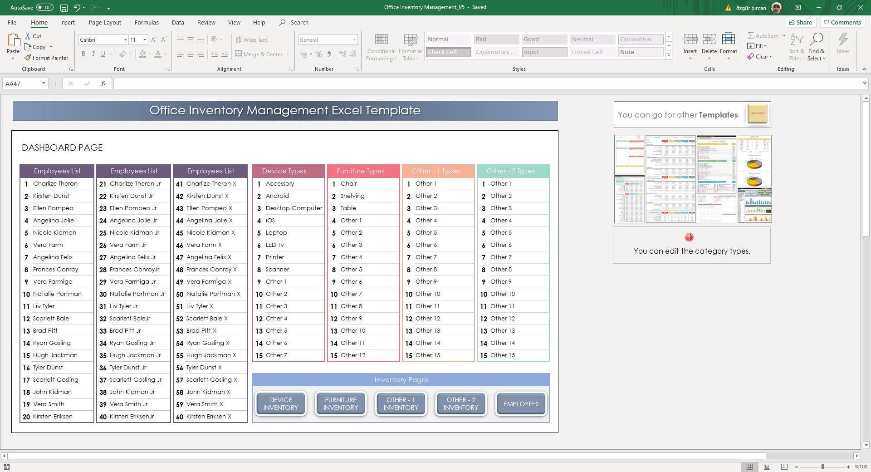Switch to the Formulas ribbon tab
Screen dimensions: 871x472
[x=146, y=22]
